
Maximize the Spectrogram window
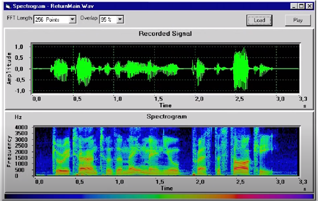302,6
